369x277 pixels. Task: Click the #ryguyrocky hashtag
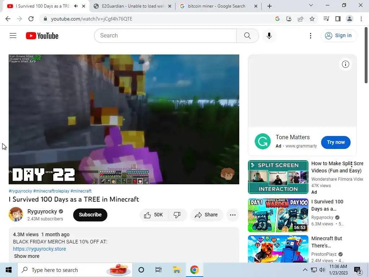point(20,191)
